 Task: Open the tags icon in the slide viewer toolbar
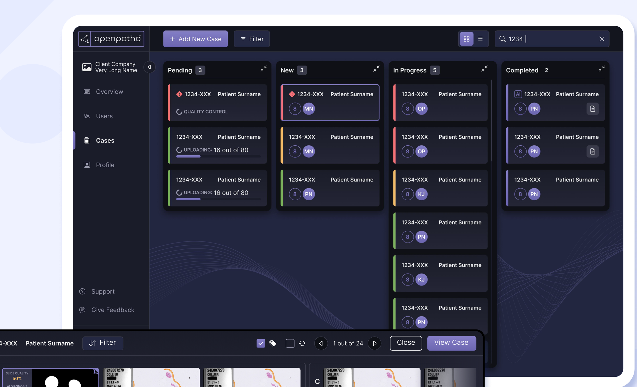click(x=273, y=343)
